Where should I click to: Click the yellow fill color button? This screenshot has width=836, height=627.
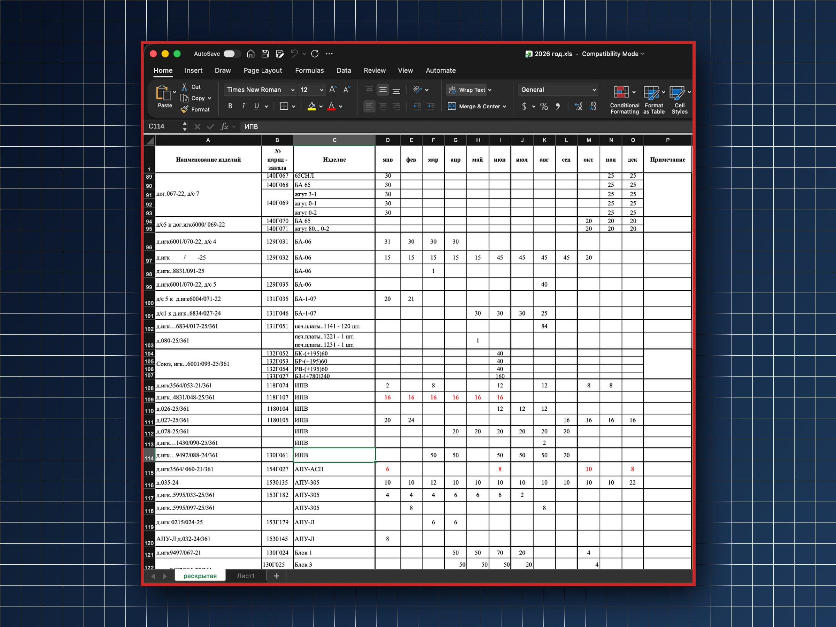click(311, 107)
